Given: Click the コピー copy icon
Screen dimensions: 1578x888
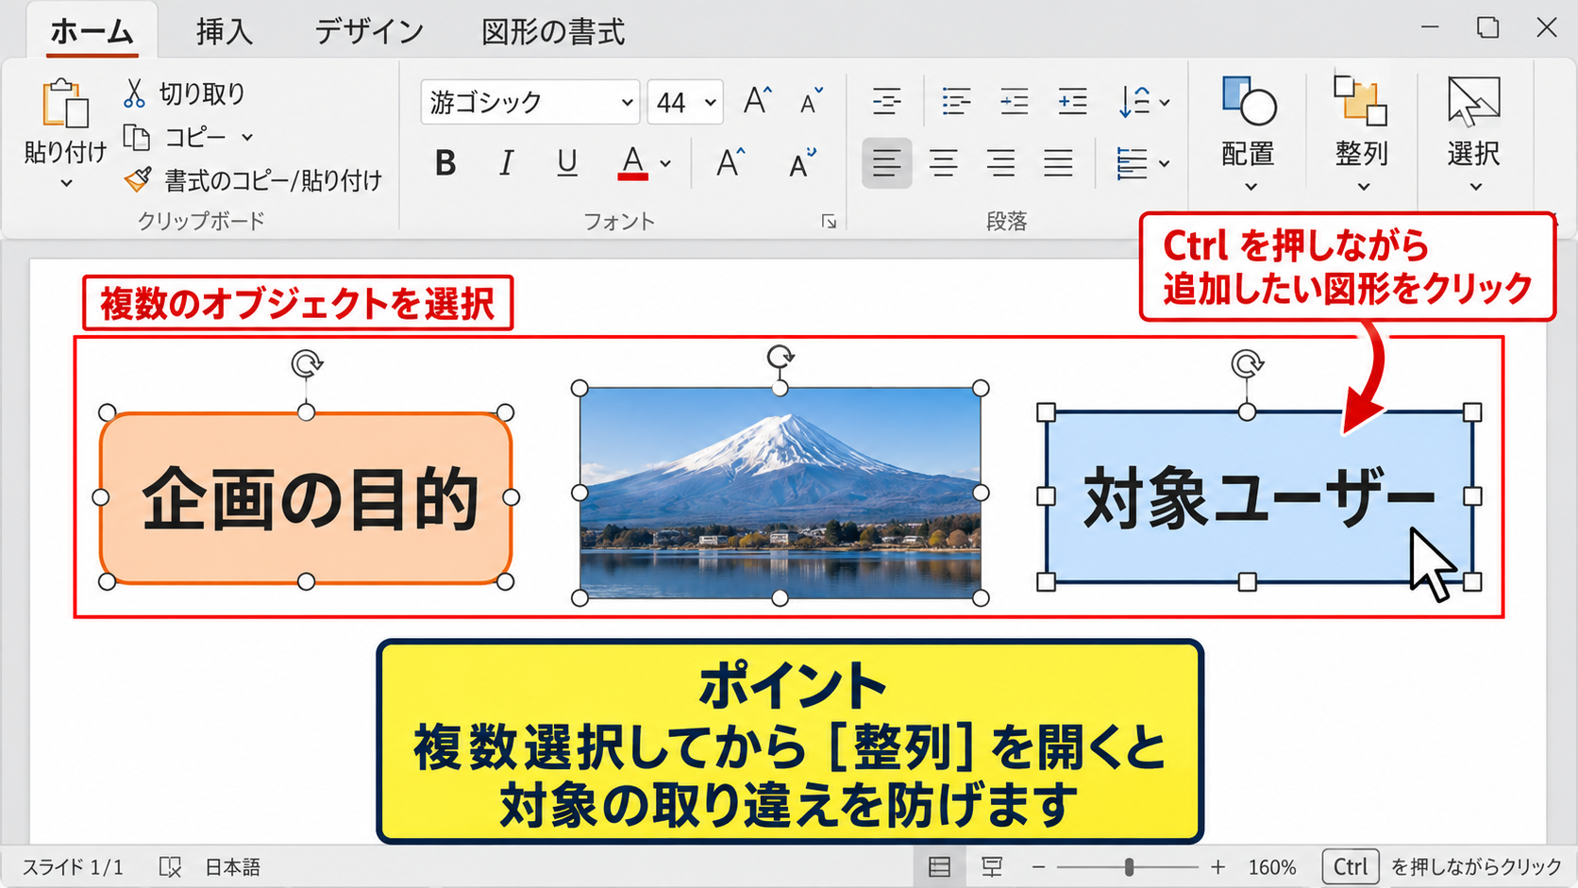Looking at the screenshot, I should click(x=137, y=138).
